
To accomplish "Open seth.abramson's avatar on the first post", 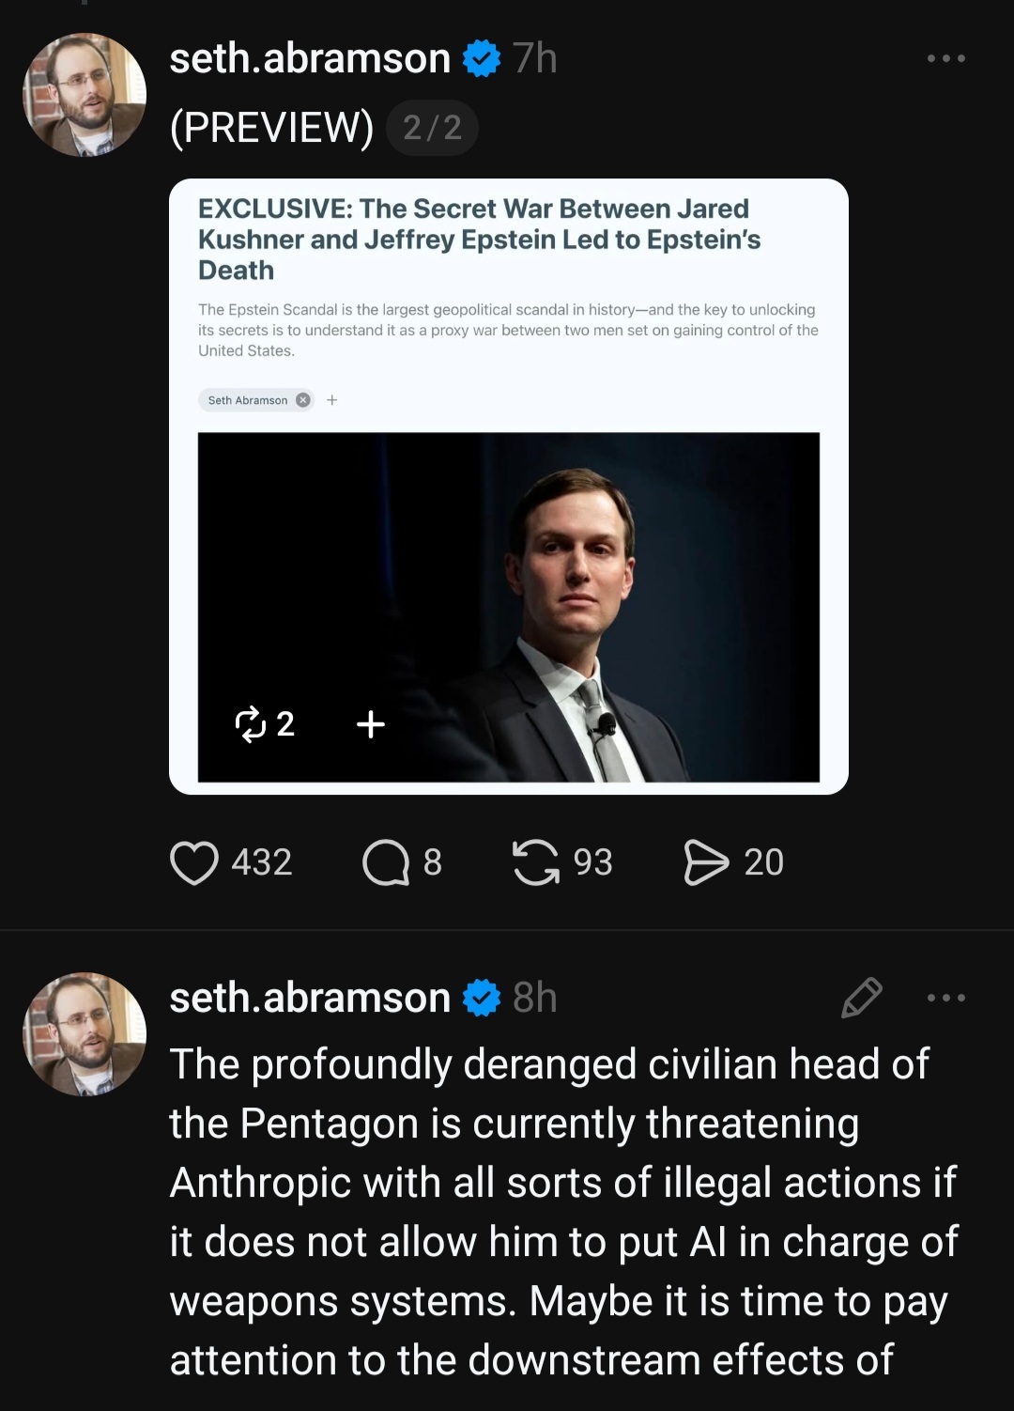I will pos(84,95).
